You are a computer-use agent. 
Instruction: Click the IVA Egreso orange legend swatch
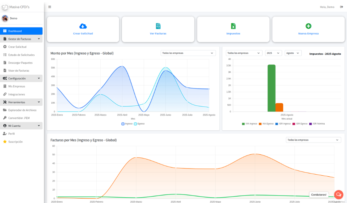pyautogui.click(x=260, y=124)
